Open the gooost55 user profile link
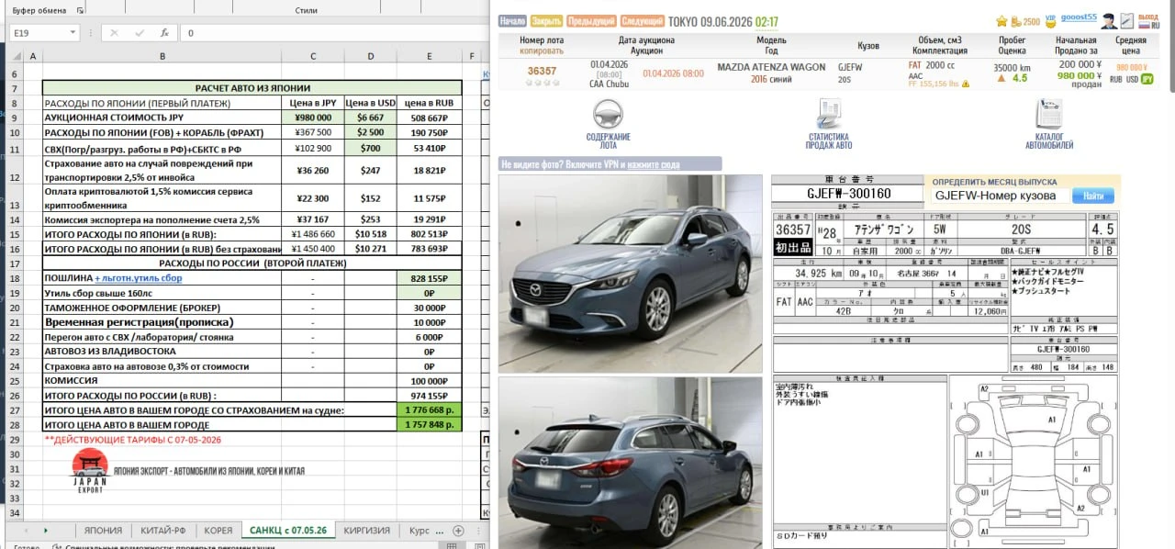Image resolution: width=1175 pixels, height=549 pixels. pos(1079,17)
